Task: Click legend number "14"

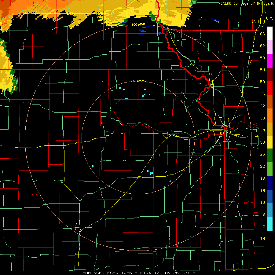Action: (262, 190)
